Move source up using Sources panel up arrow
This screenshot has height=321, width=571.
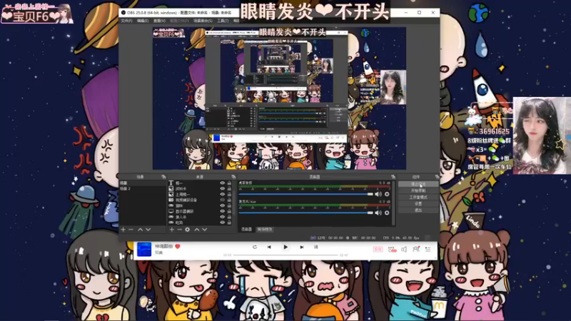tap(197, 230)
